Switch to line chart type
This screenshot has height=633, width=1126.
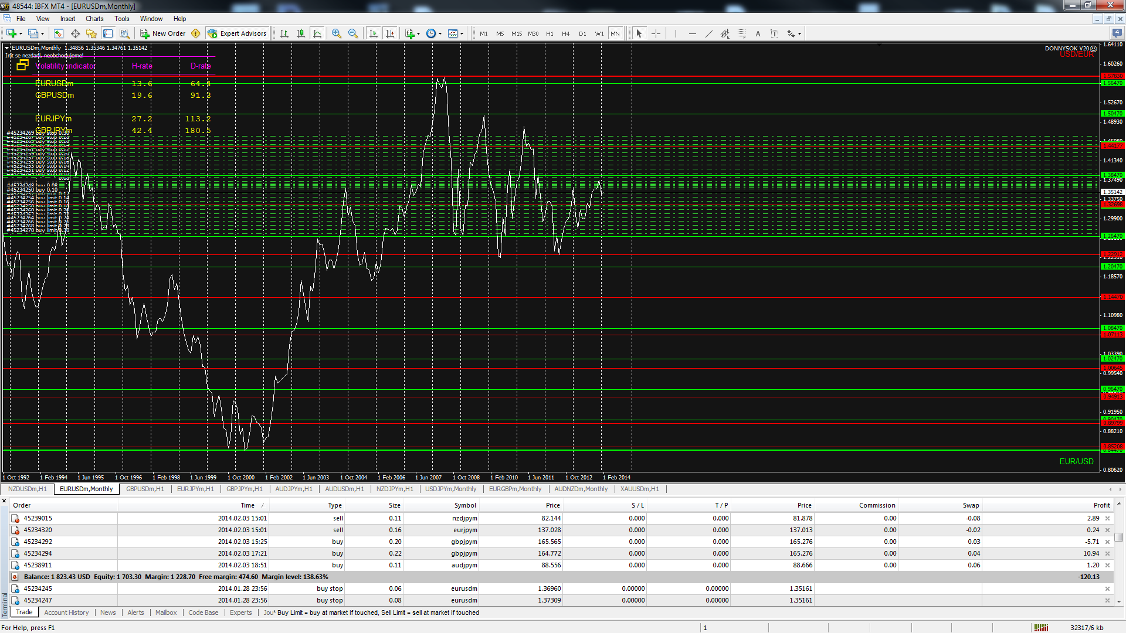pyautogui.click(x=317, y=33)
